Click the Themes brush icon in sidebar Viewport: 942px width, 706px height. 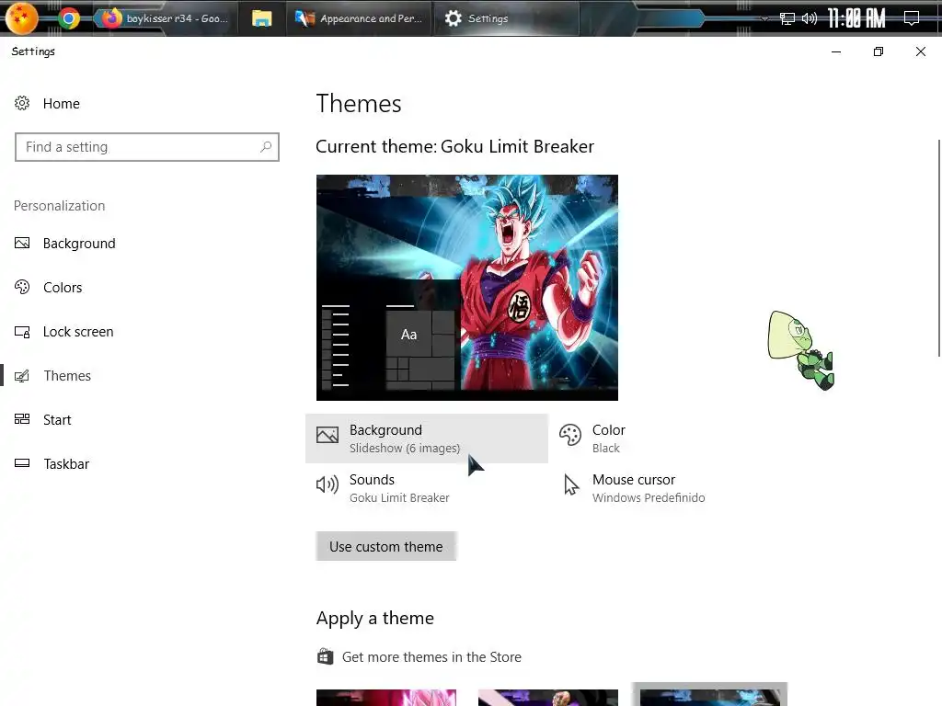(22, 376)
